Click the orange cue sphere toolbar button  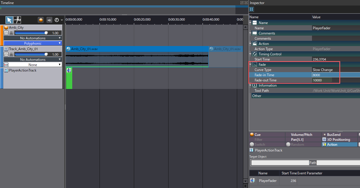[x=41, y=20]
